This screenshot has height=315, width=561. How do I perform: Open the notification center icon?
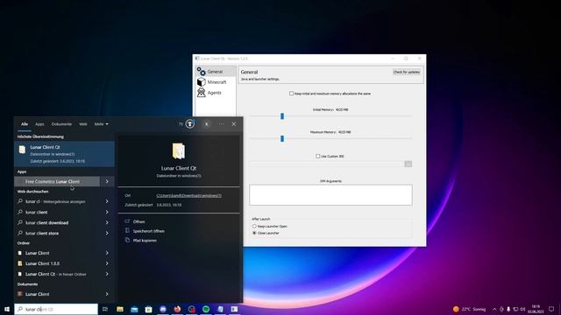(x=551, y=309)
